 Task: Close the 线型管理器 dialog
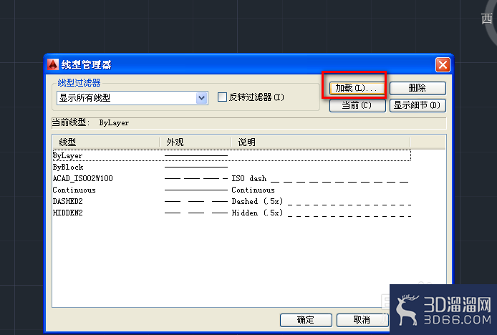[443, 65]
